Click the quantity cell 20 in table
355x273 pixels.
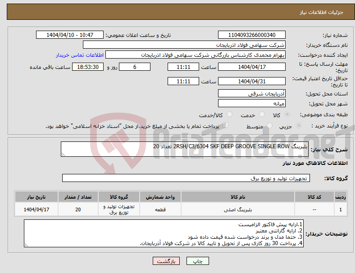coord(78,209)
